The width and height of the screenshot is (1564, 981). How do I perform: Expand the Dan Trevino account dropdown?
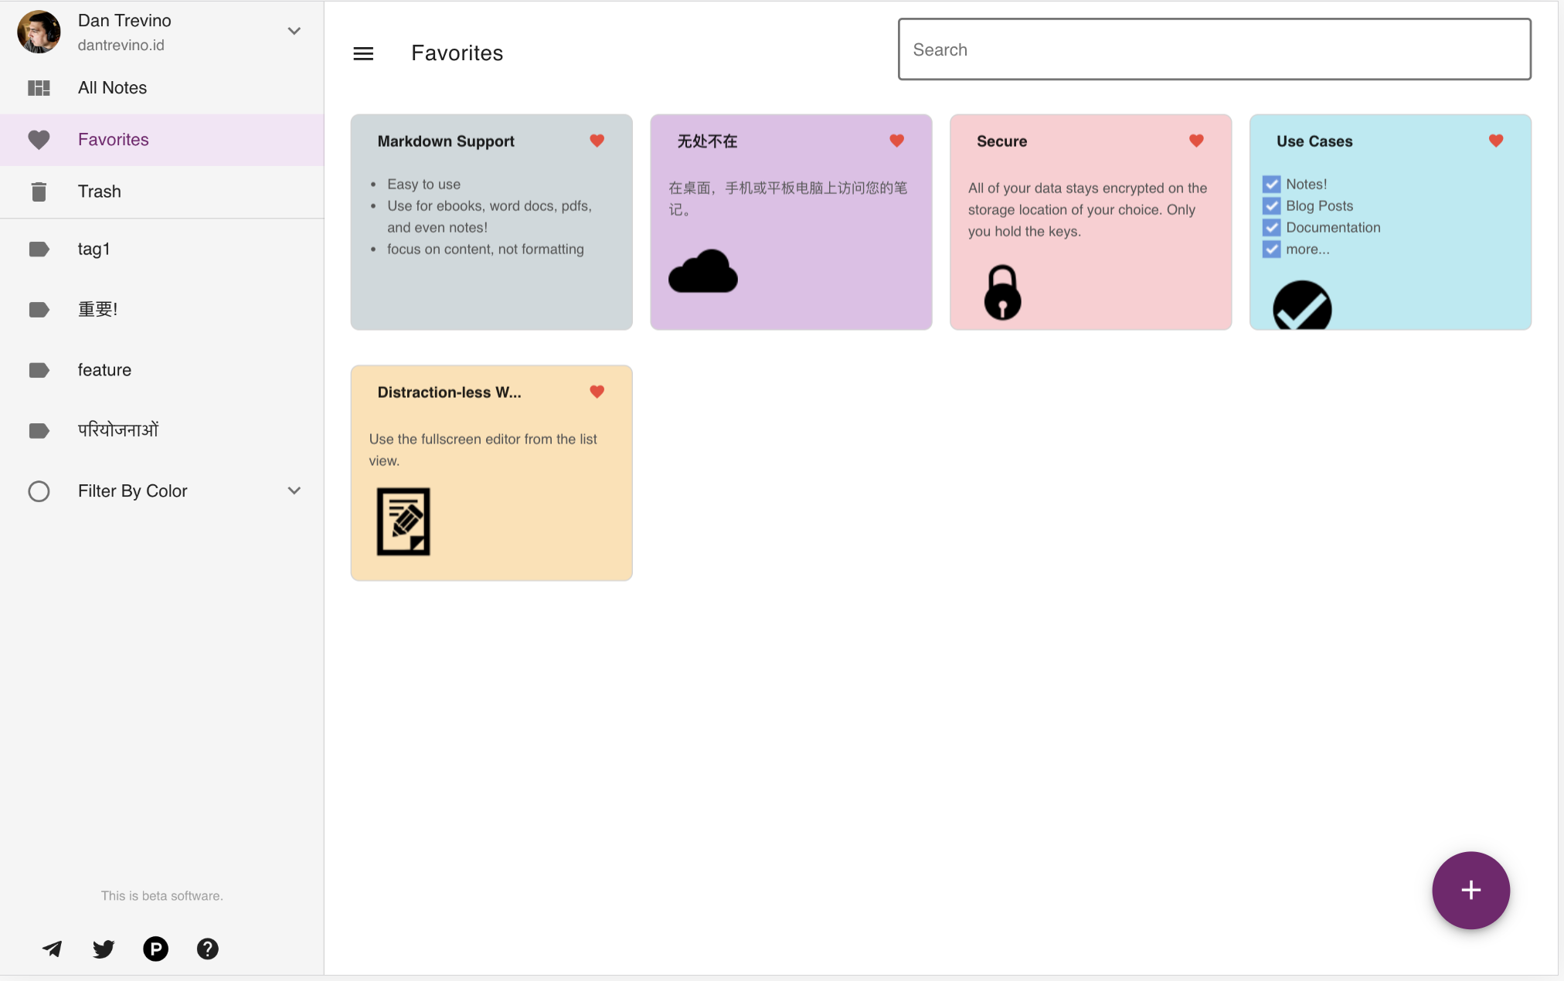294,32
